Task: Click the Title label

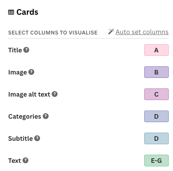Action: pyautogui.click(x=15, y=50)
